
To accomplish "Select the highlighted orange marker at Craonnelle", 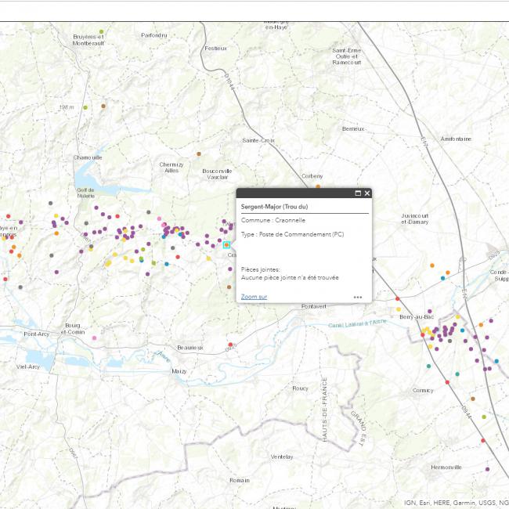I will pos(226,245).
